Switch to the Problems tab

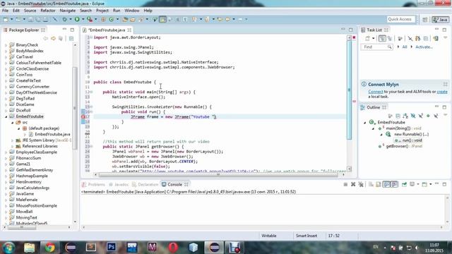pos(93,184)
